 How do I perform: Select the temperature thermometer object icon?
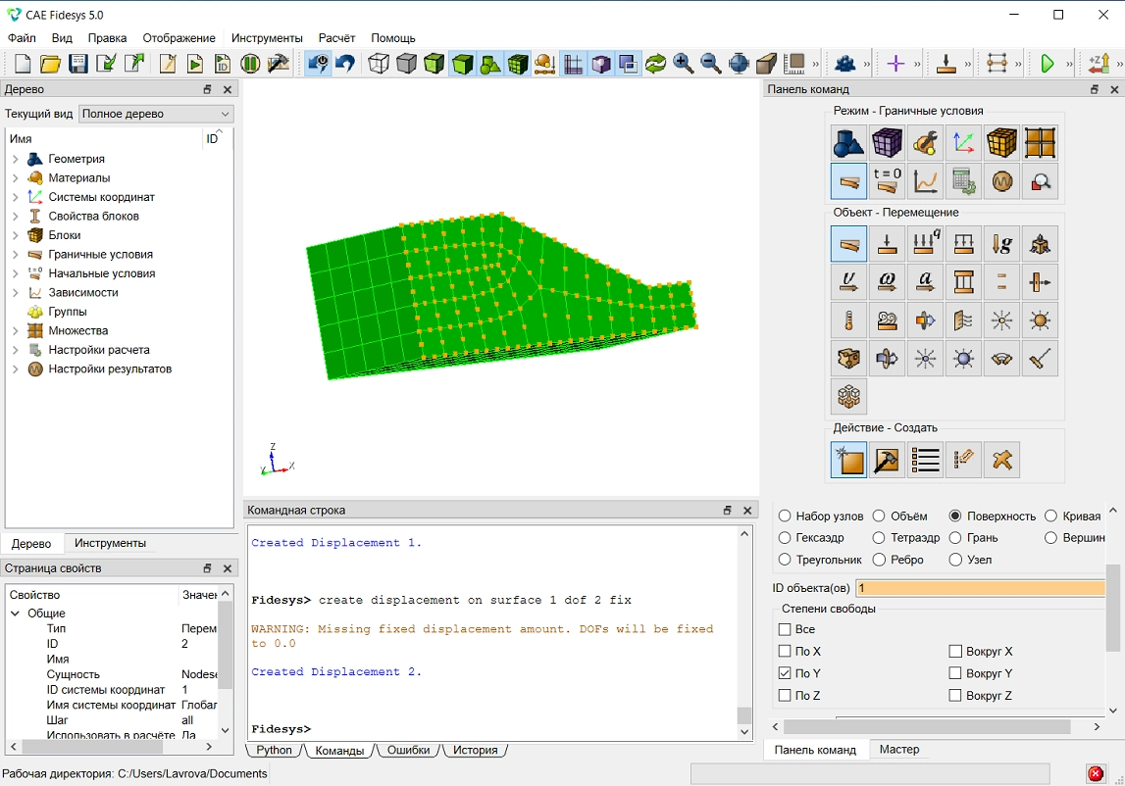click(x=848, y=319)
